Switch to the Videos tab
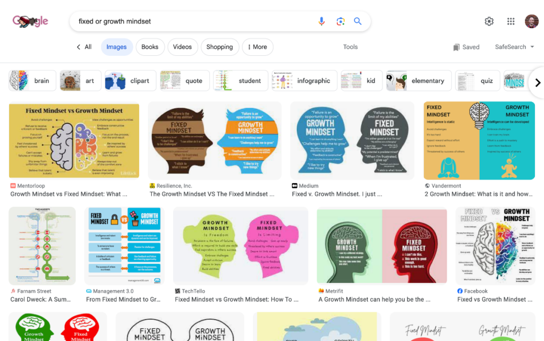544x341 pixels. 183,47
